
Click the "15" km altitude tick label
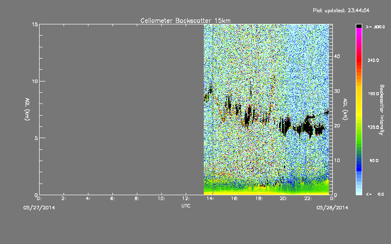pyautogui.click(x=35, y=24)
